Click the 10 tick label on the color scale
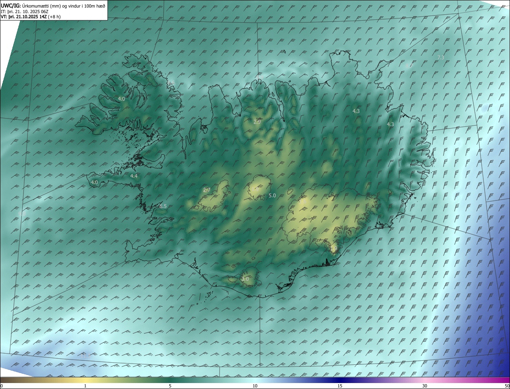Image resolution: width=510 pixels, height=389 pixels. pos(255,386)
